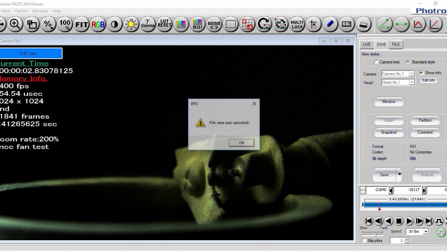Click the Window button in the side panel
The width and height of the screenshot is (447, 251).
pyautogui.click(x=389, y=102)
